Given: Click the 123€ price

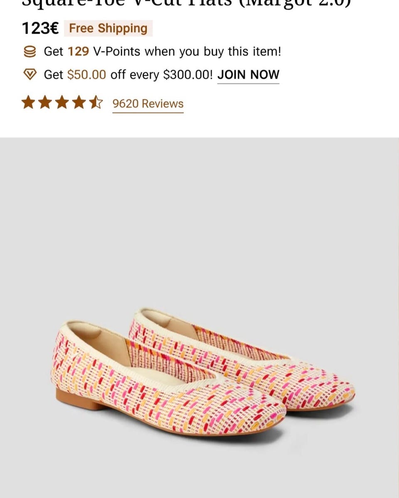Looking at the screenshot, I should coord(40,29).
